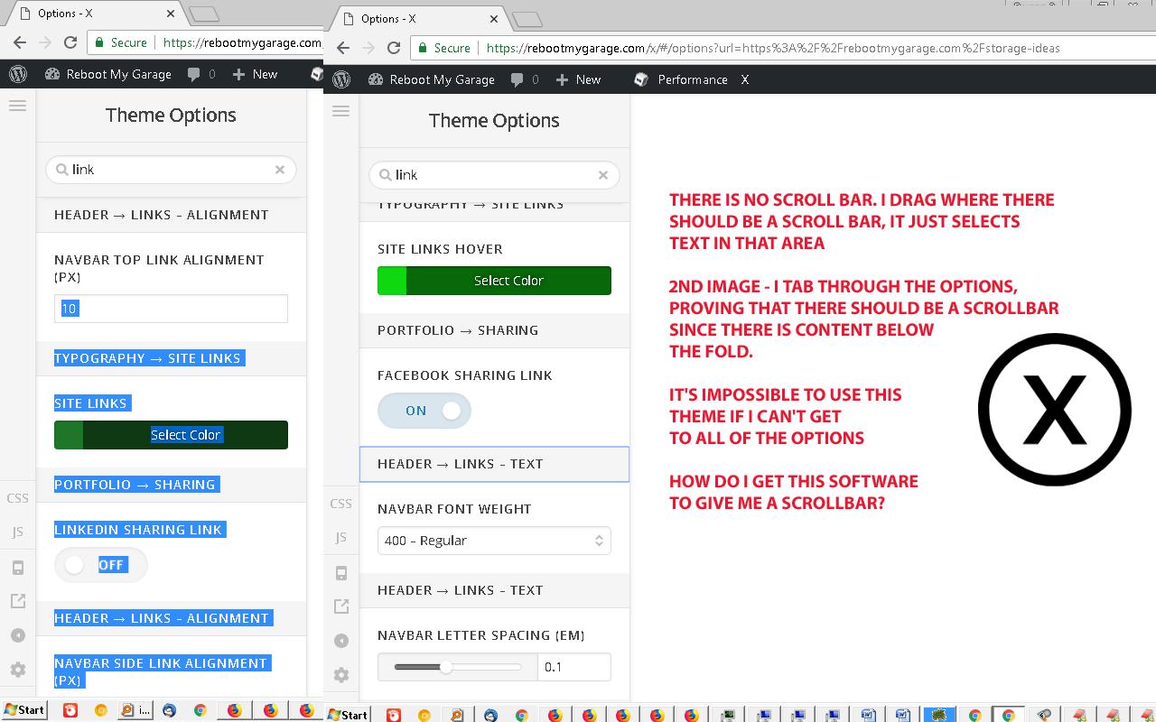Adjust the Navbar Letter Spacing slider handle
1156x722 pixels.
pos(445,667)
